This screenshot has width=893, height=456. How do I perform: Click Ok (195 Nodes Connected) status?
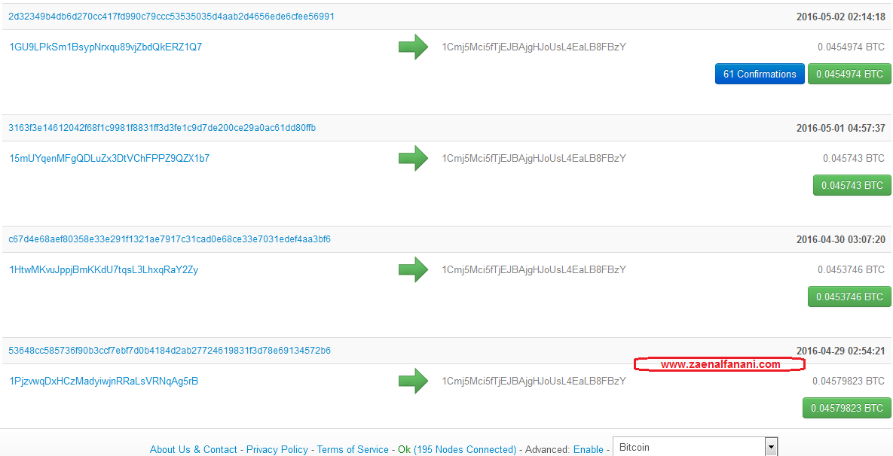(x=457, y=449)
